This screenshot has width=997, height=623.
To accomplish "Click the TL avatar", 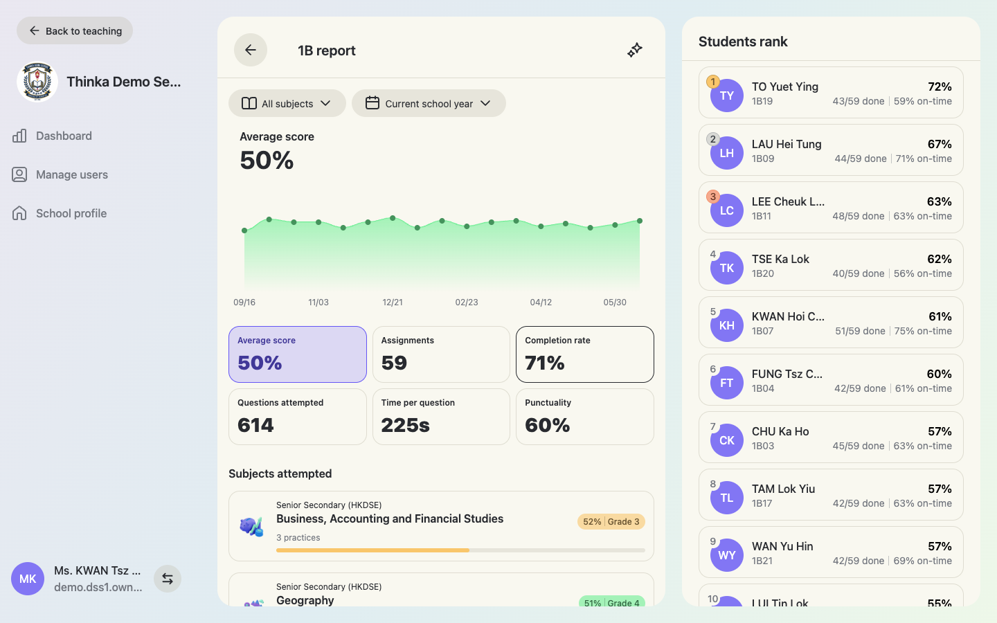I will tap(727, 498).
